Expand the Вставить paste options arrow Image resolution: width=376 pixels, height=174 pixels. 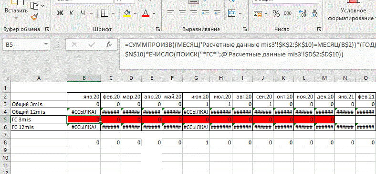(16, 18)
